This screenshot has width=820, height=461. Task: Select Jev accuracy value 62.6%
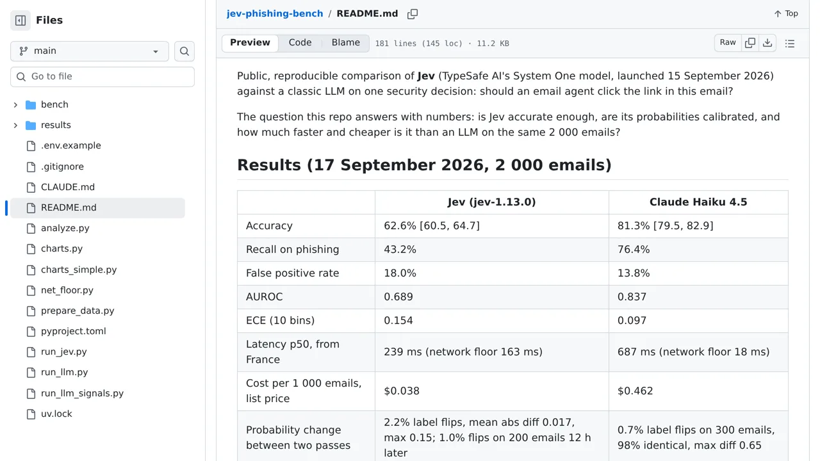click(432, 226)
